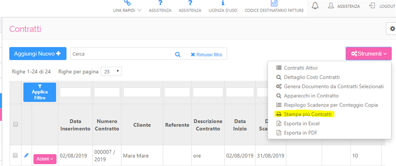Click the magnifier search icon in Cerca box

(x=178, y=54)
